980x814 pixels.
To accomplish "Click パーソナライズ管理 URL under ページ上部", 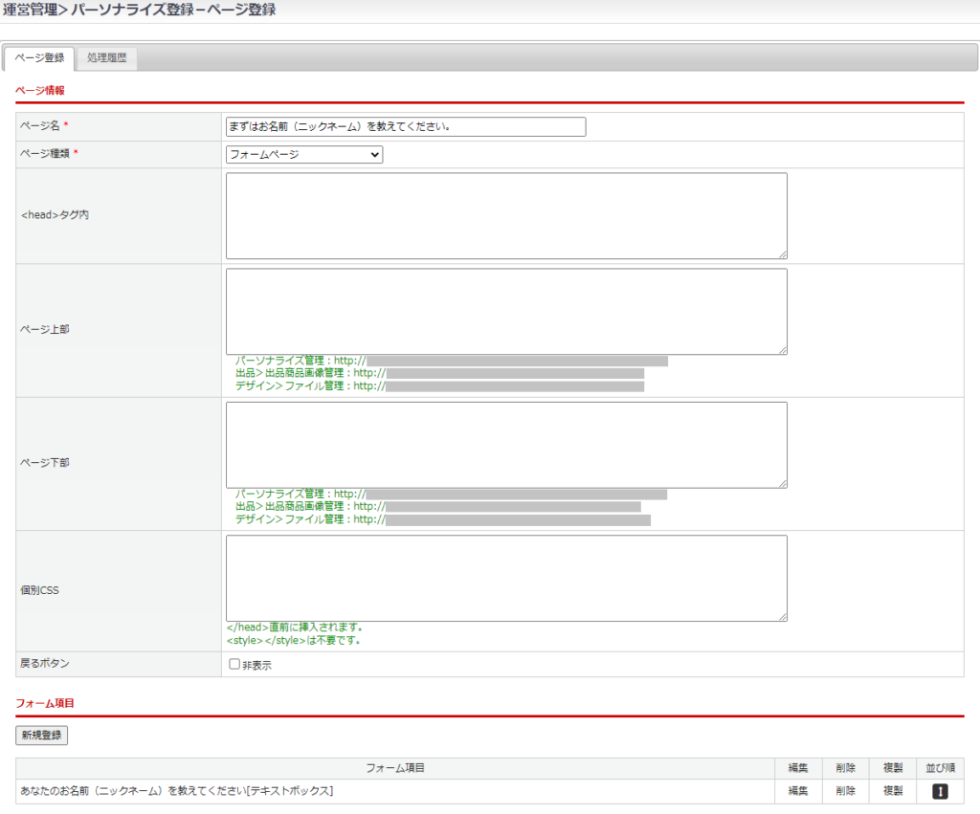I will [x=452, y=361].
